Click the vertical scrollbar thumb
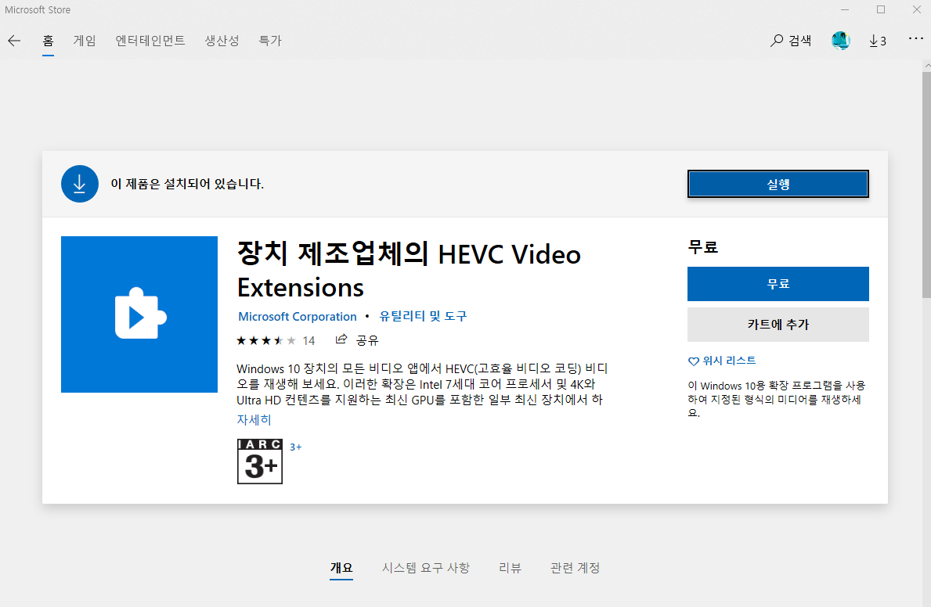This screenshot has width=931, height=607. click(926, 185)
